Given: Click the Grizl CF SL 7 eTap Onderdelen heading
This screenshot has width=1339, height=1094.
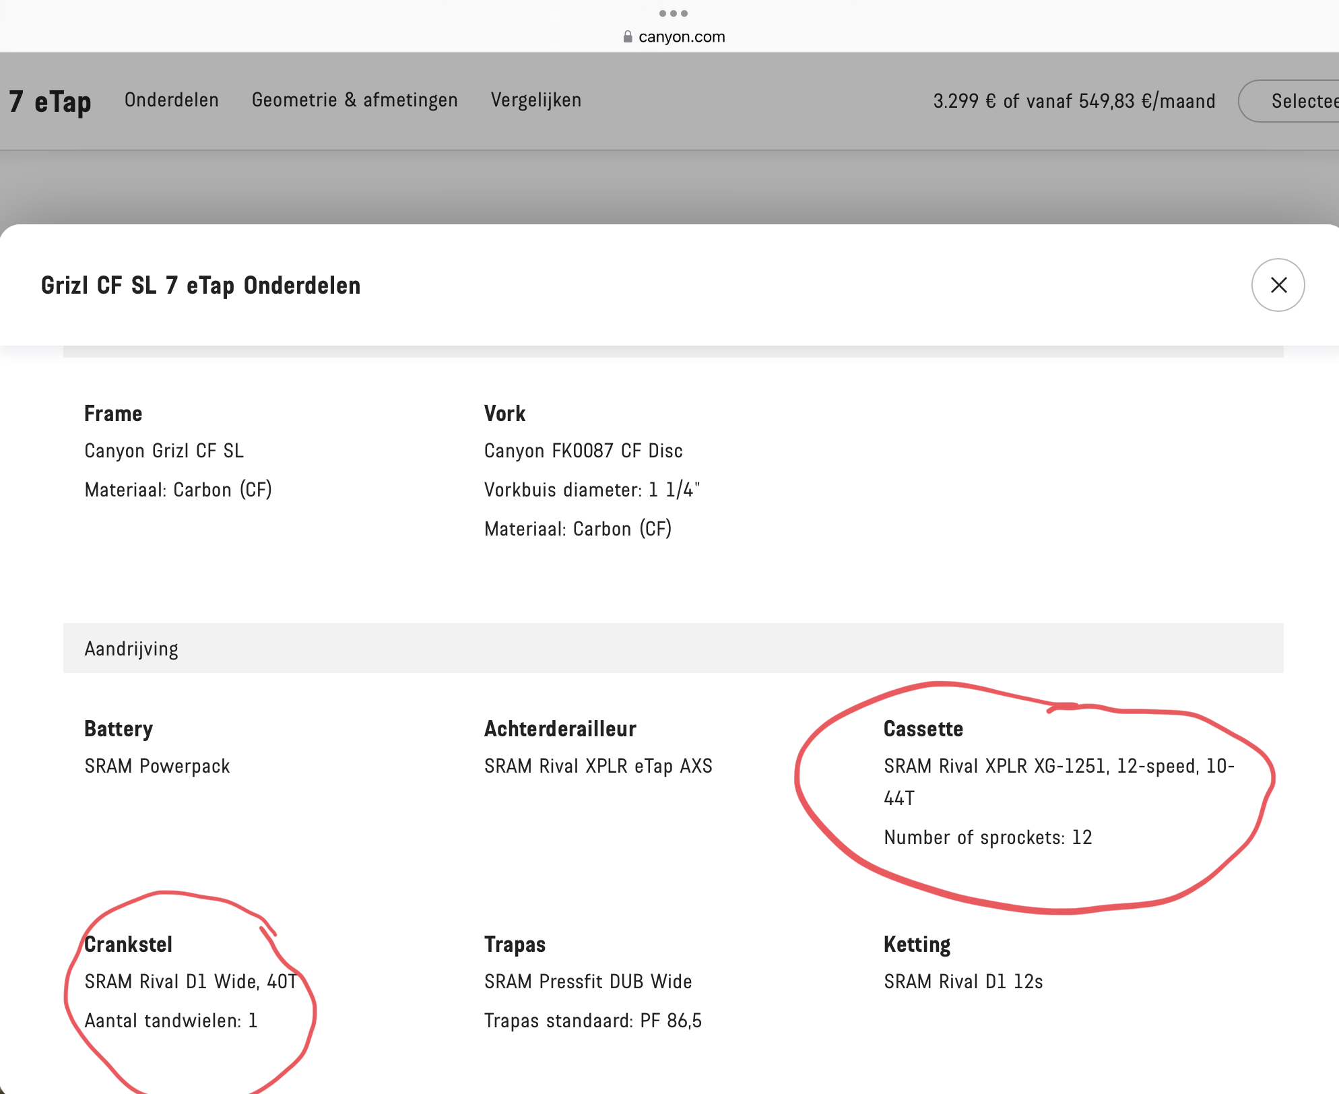Looking at the screenshot, I should 201,286.
